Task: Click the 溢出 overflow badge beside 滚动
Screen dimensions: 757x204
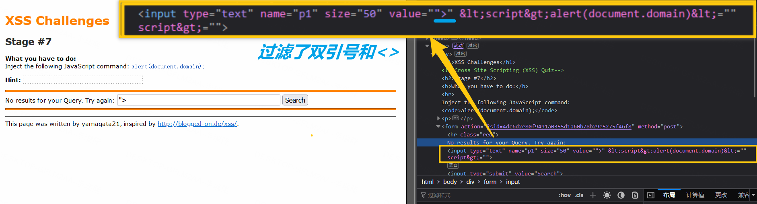Action: [473, 46]
